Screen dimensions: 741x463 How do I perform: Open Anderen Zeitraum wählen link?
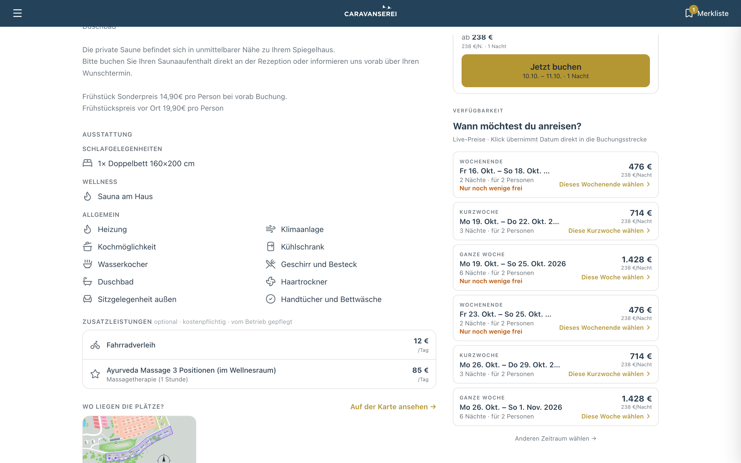click(555, 439)
